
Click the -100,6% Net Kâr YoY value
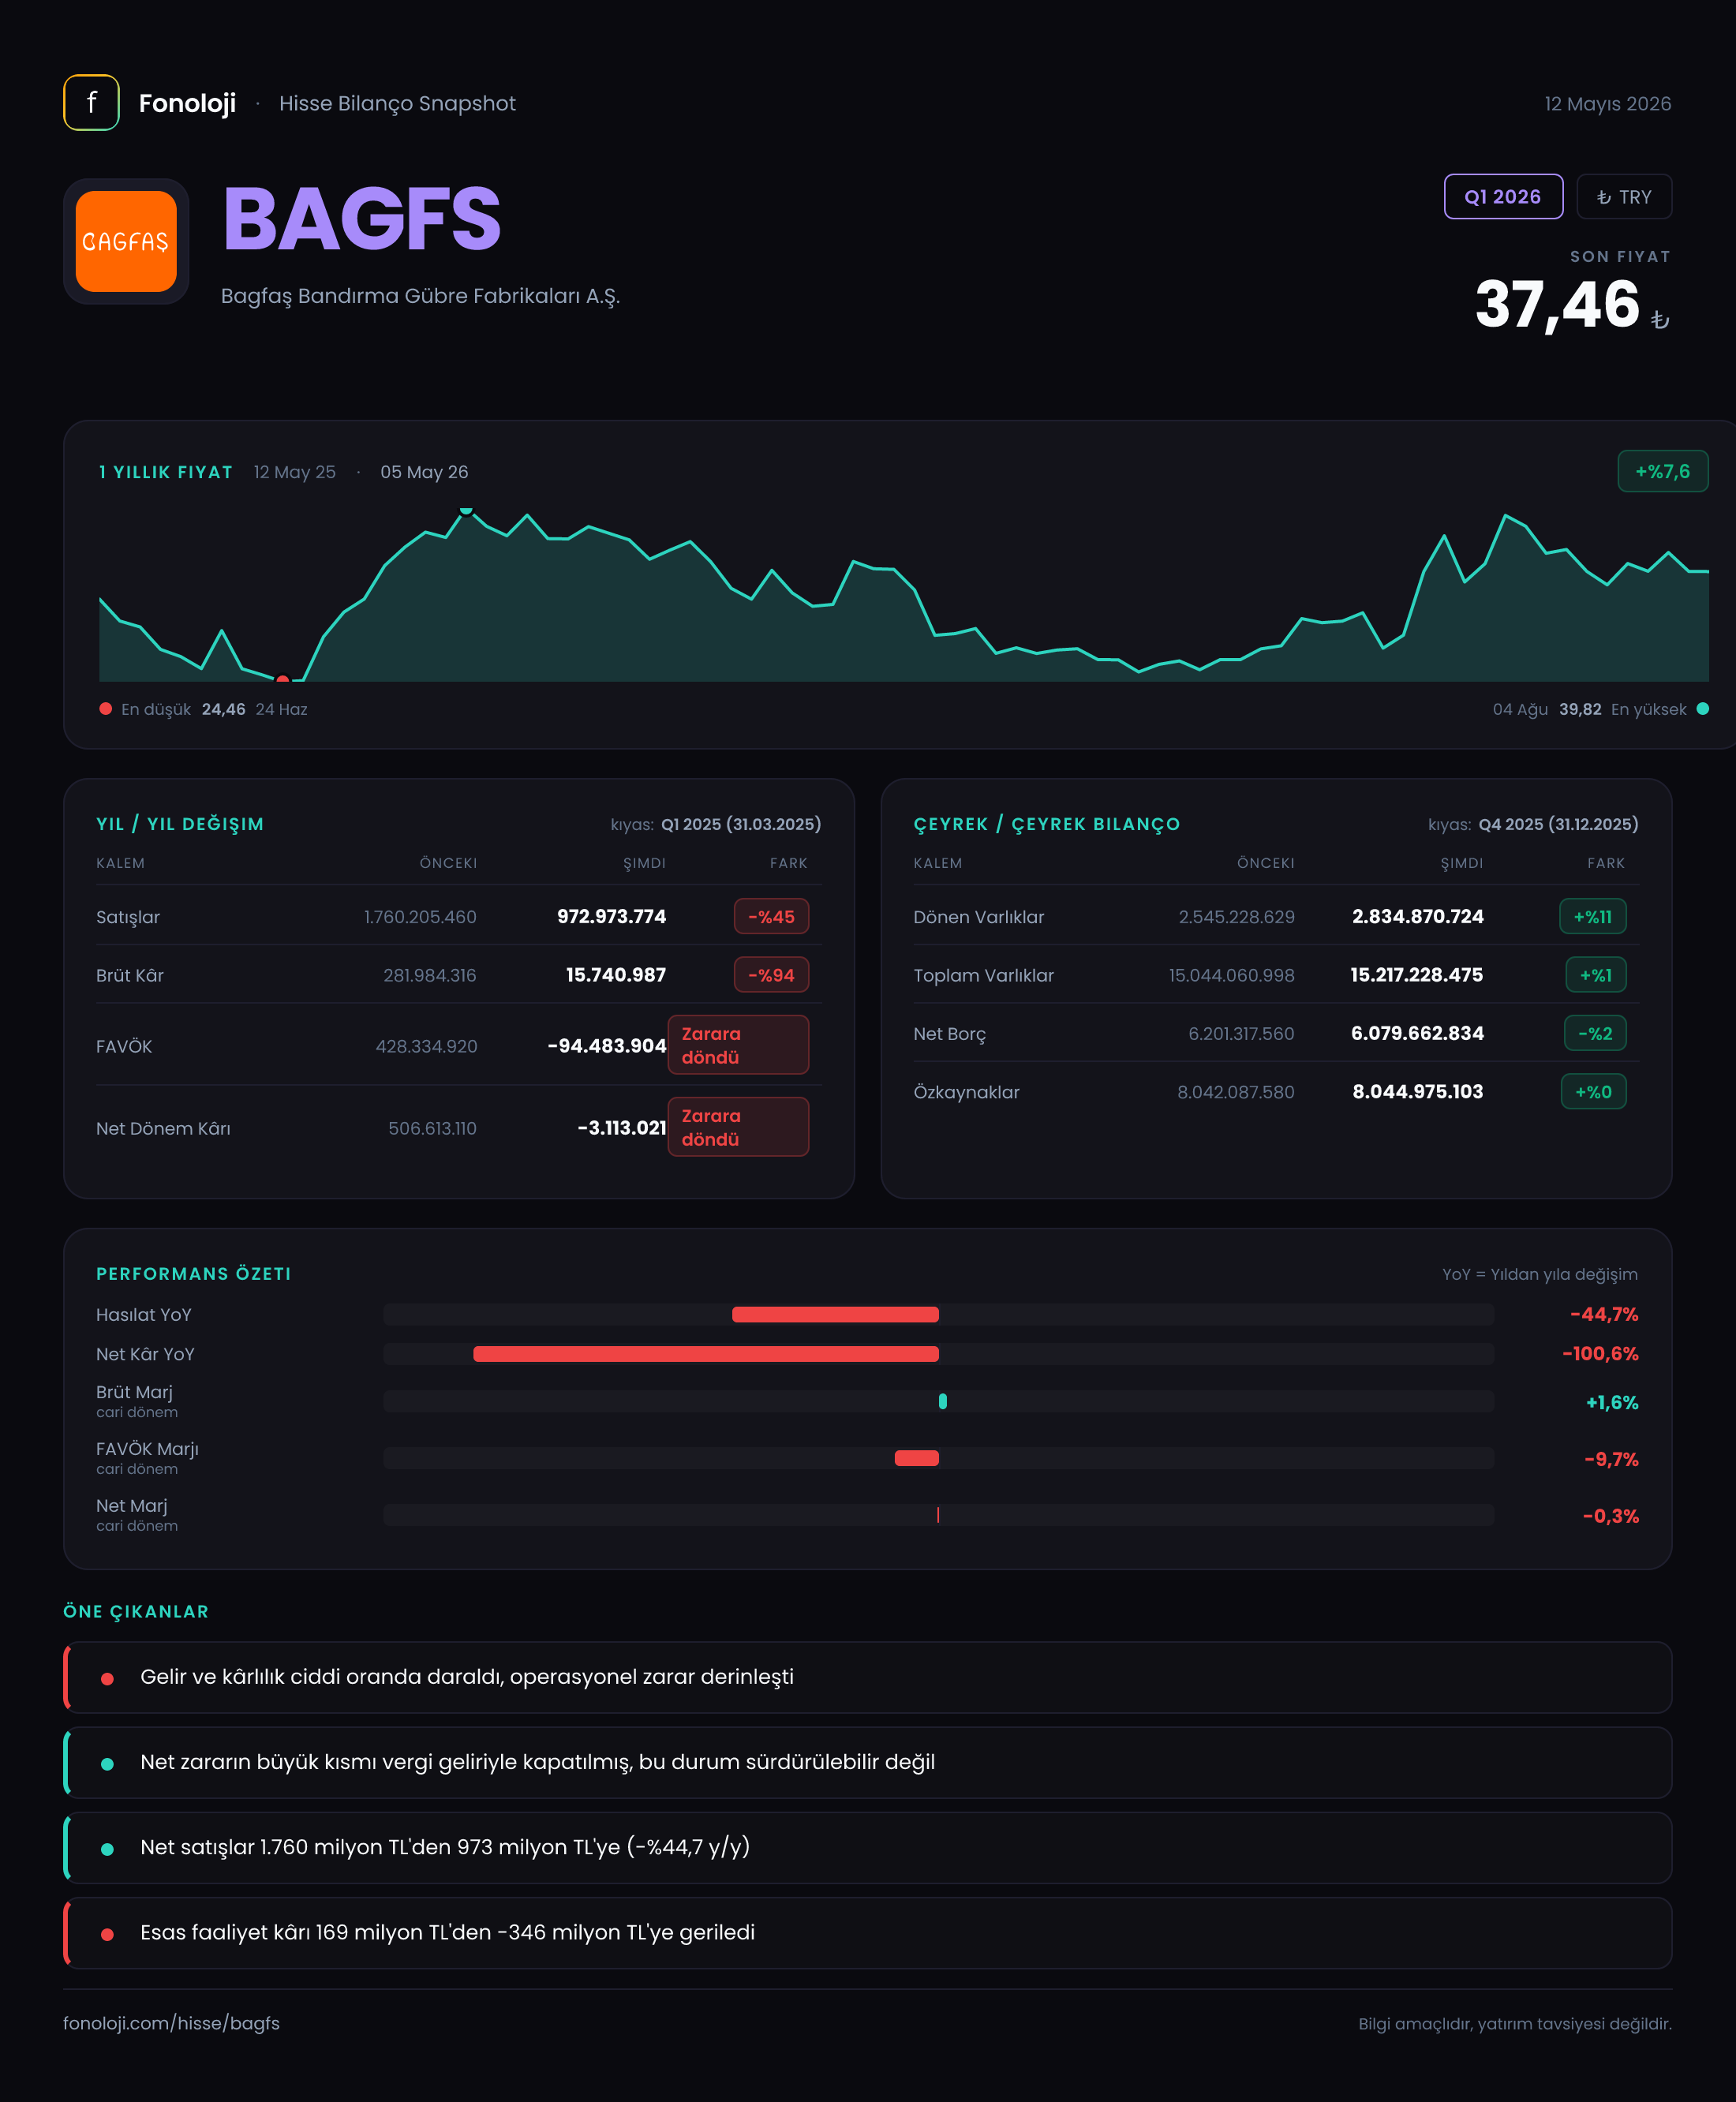1600,1354
